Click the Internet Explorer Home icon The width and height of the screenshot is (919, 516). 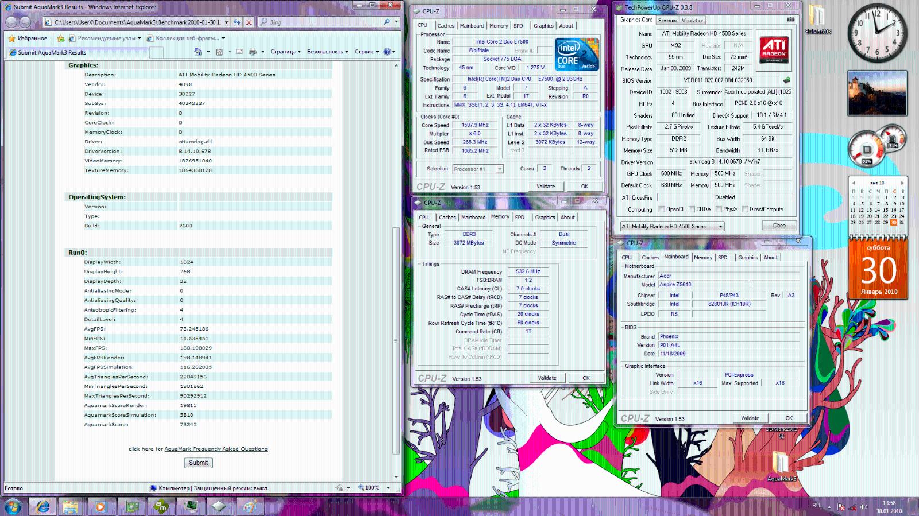coord(198,52)
